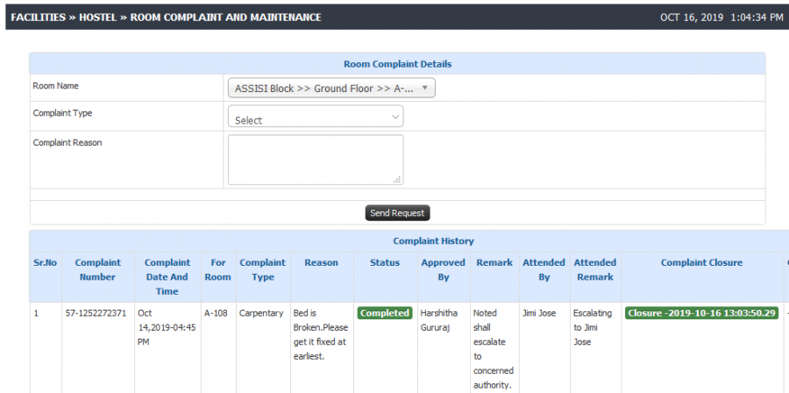
Task: Click the Complaint History section title
Action: pyautogui.click(x=433, y=241)
